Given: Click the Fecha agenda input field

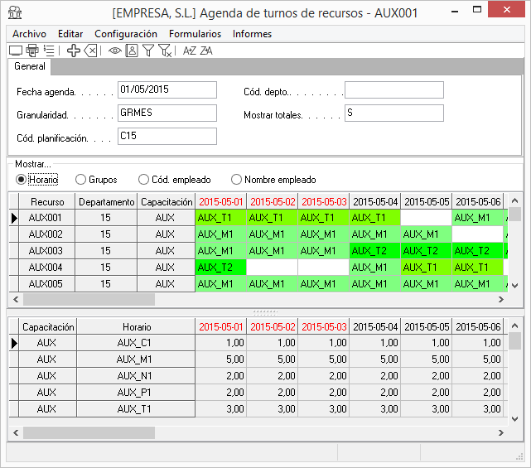Looking at the screenshot, I should (167, 89).
